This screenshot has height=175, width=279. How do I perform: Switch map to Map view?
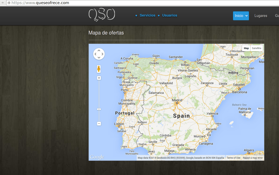(x=246, y=48)
